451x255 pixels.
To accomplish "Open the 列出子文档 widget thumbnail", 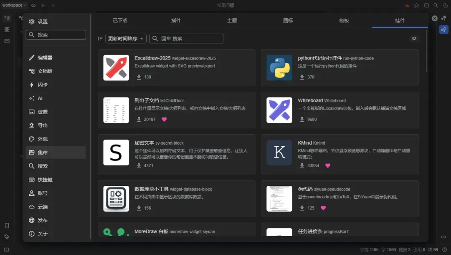I will coord(116,110).
